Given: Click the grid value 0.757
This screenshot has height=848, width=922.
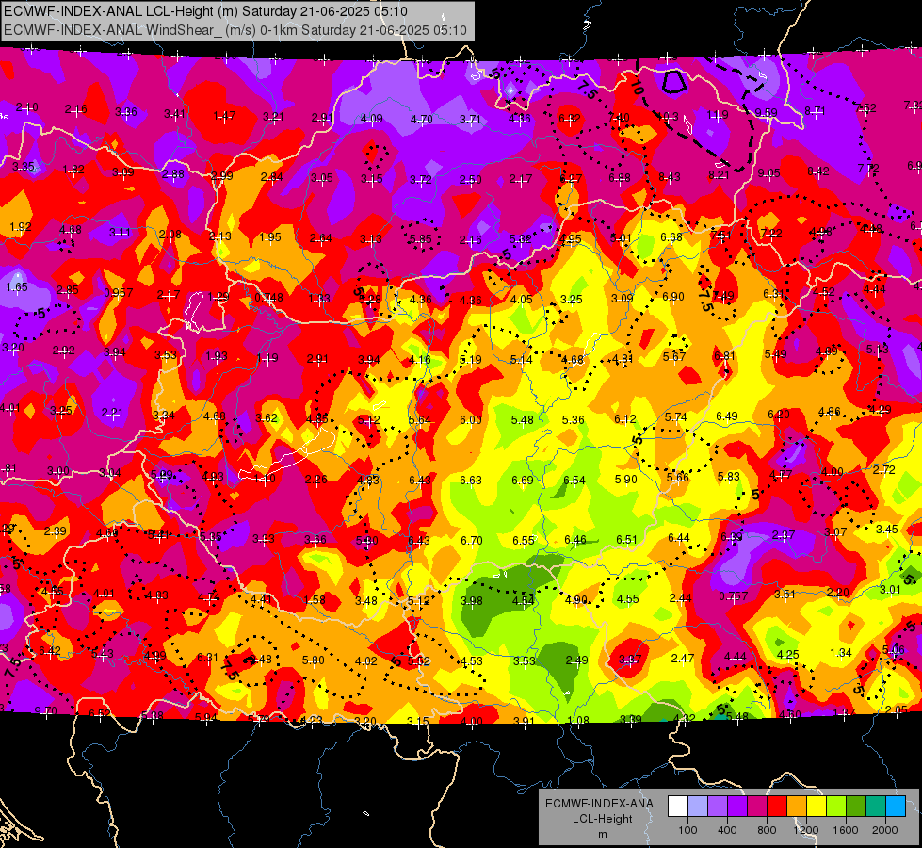Looking at the screenshot, I should pyautogui.click(x=734, y=596).
